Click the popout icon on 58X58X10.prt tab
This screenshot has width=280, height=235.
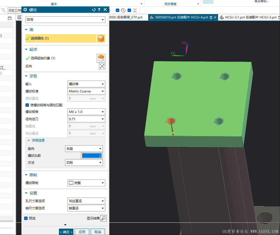[x=211, y=17]
